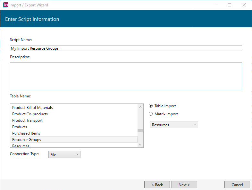Click in the Script Name text field

[x=126, y=48]
